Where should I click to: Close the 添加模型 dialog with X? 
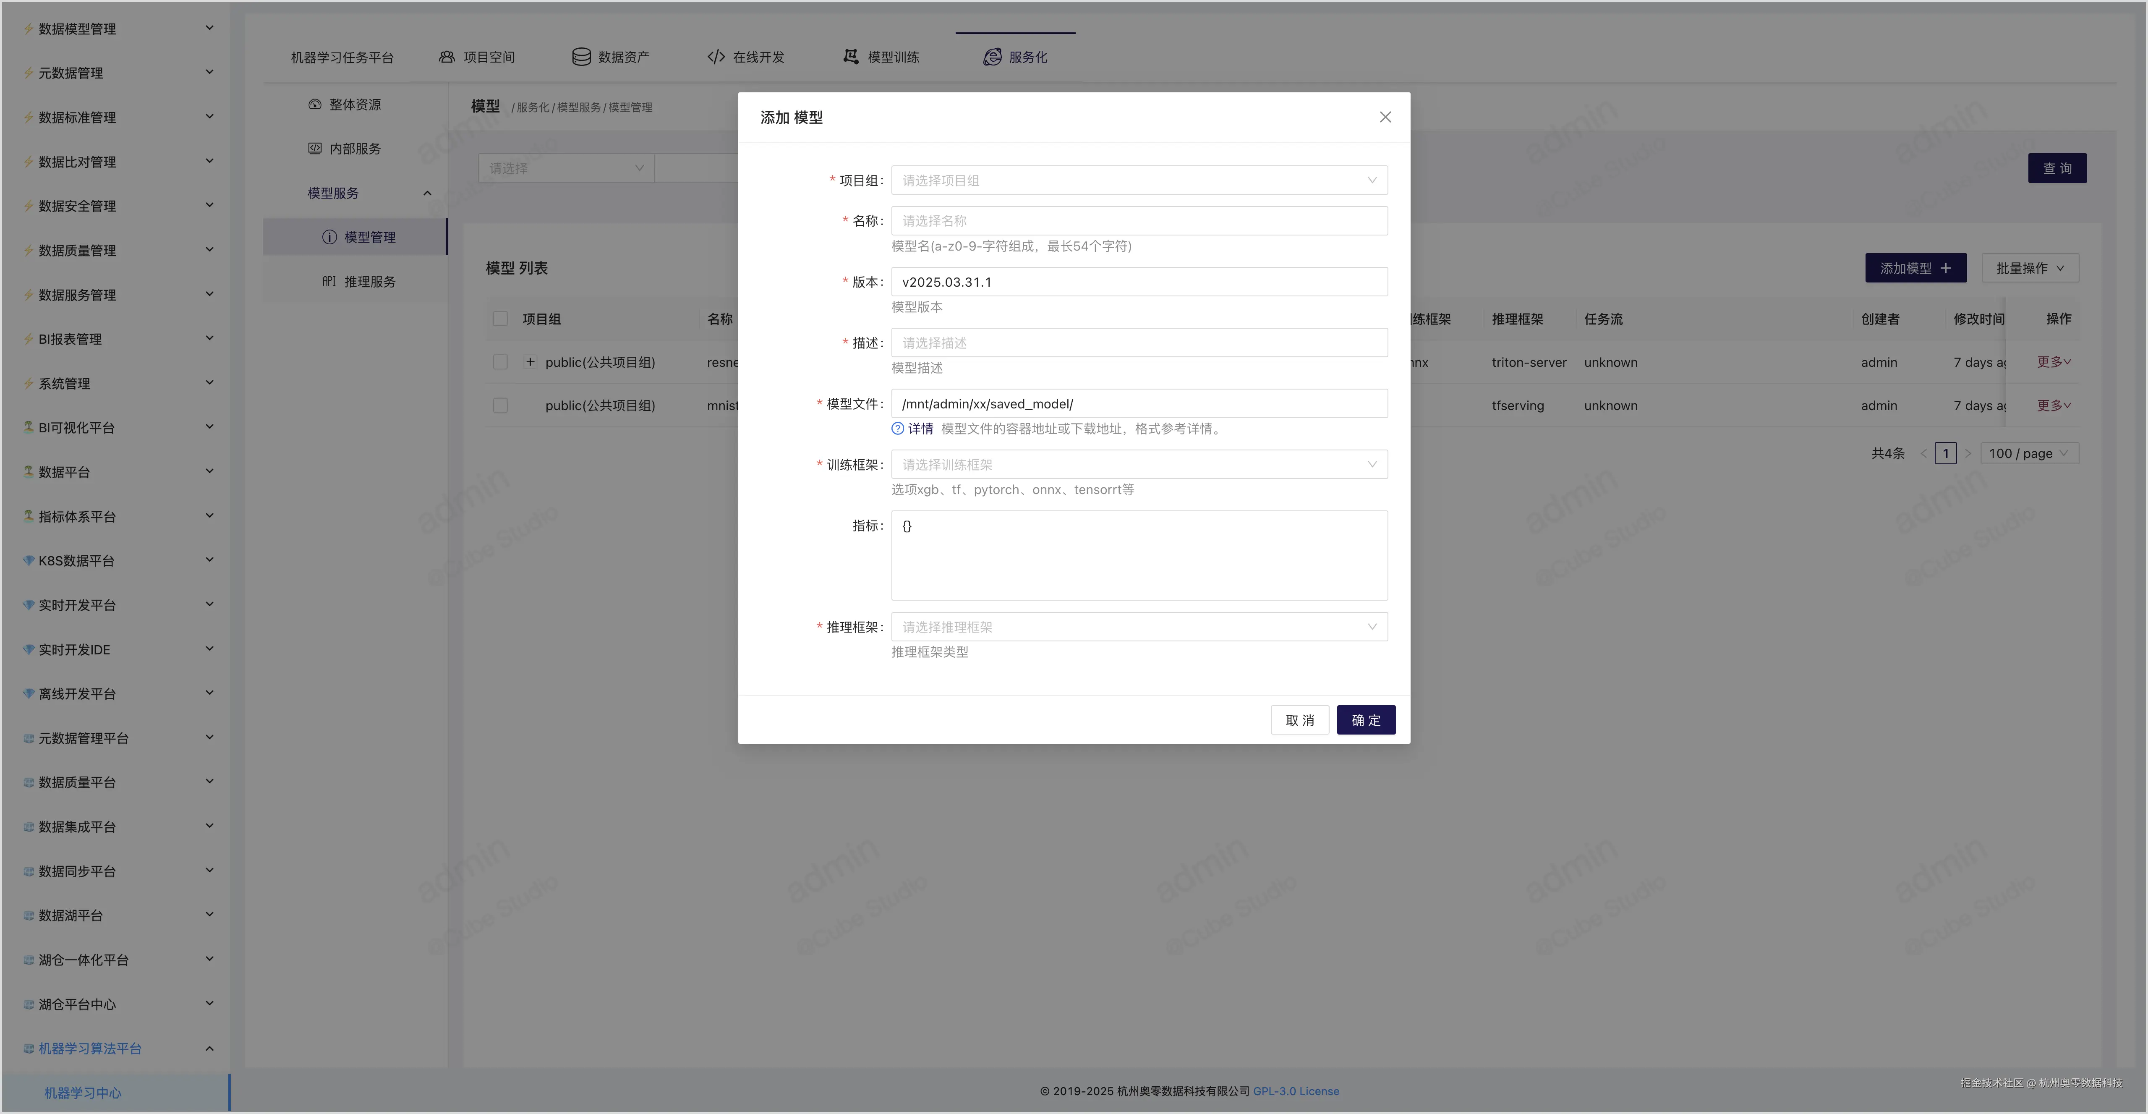1385,118
